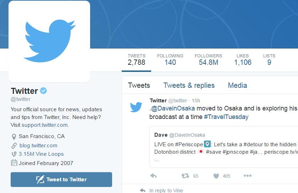This screenshot has height=193, width=298.
Task: Click the small Twitter bird avatar in the tweet
Action: (x=136, y=107)
